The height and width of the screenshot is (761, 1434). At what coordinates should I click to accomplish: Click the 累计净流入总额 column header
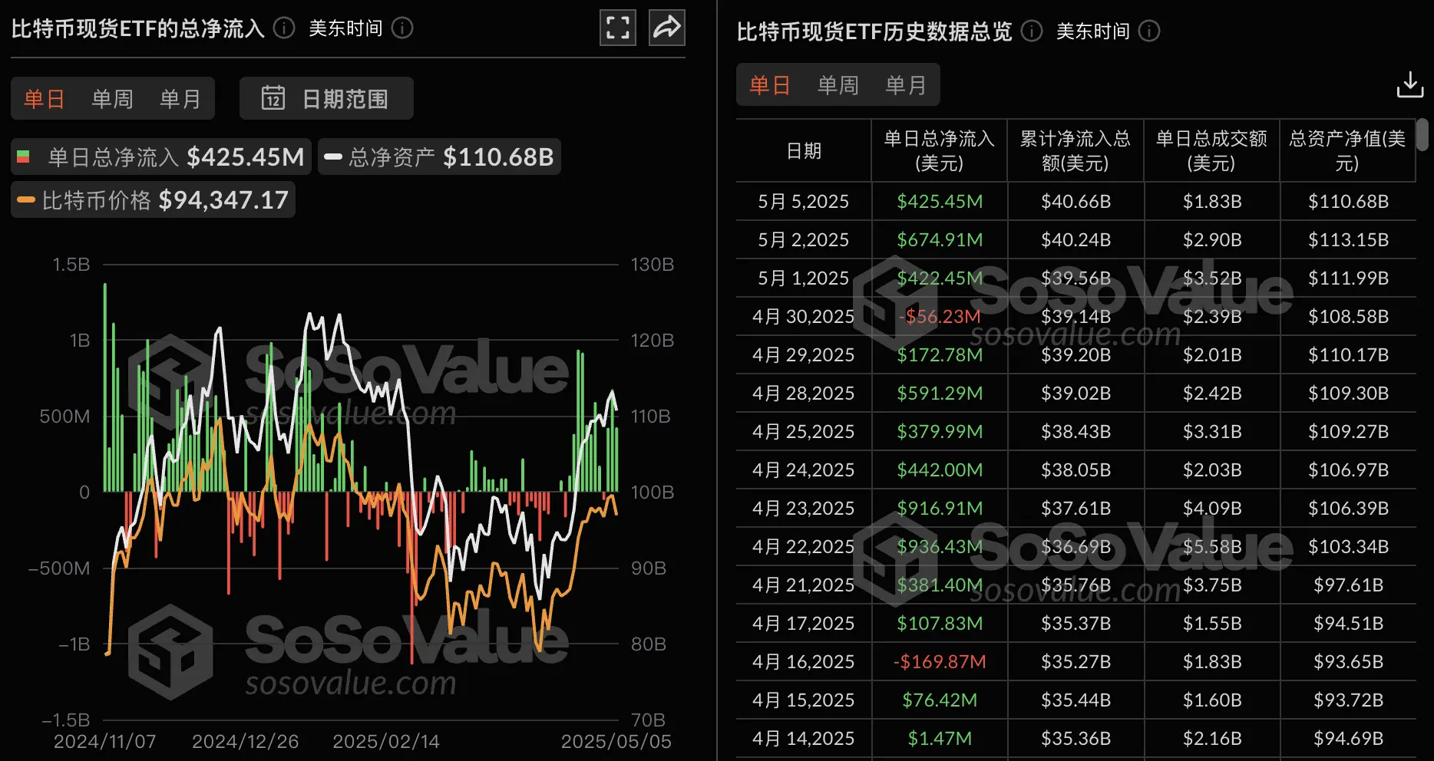coord(1075,150)
